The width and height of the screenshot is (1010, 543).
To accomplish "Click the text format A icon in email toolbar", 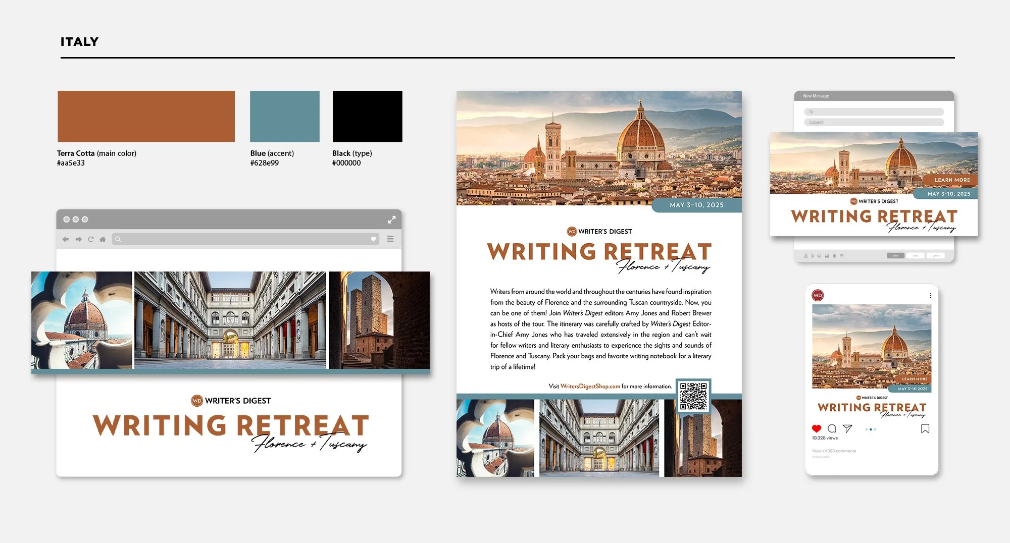I will click(x=805, y=256).
